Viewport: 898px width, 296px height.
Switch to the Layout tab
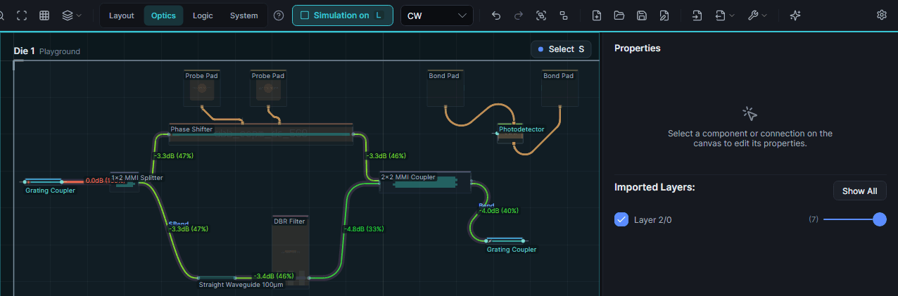tap(122, 15)
